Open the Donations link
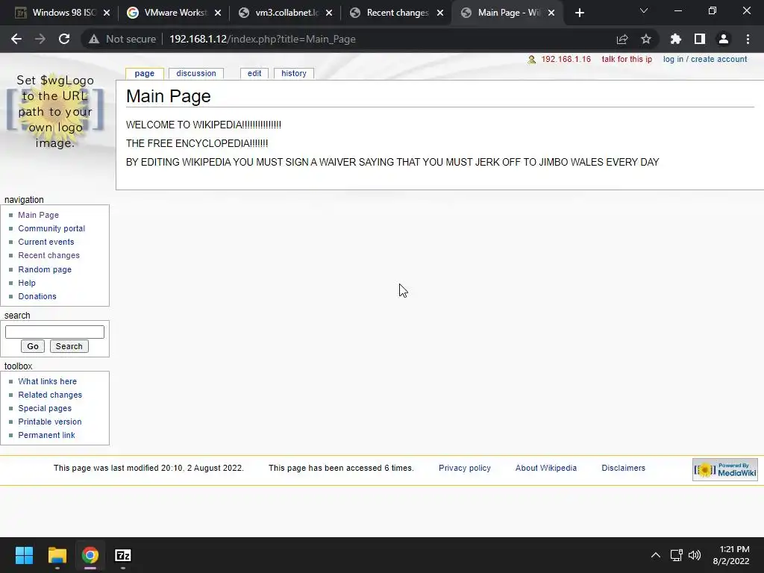The width and height of the screenshot is (764, 573). click(x=37, y=296)
